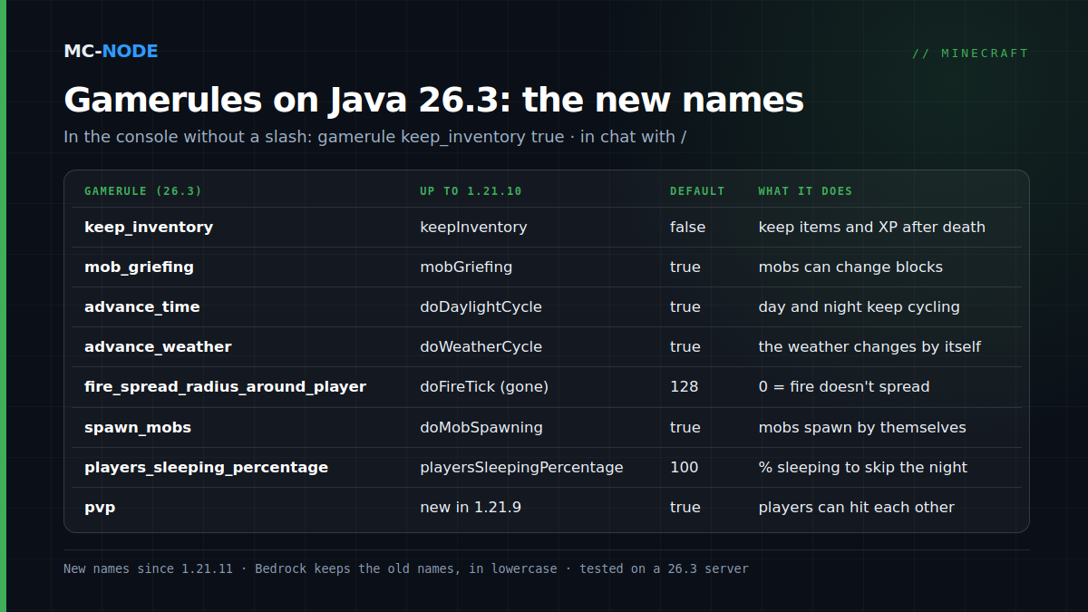Select the spawn_mobs gamerule cell
Screen dimensions: 1088x612
coord(138,427)
